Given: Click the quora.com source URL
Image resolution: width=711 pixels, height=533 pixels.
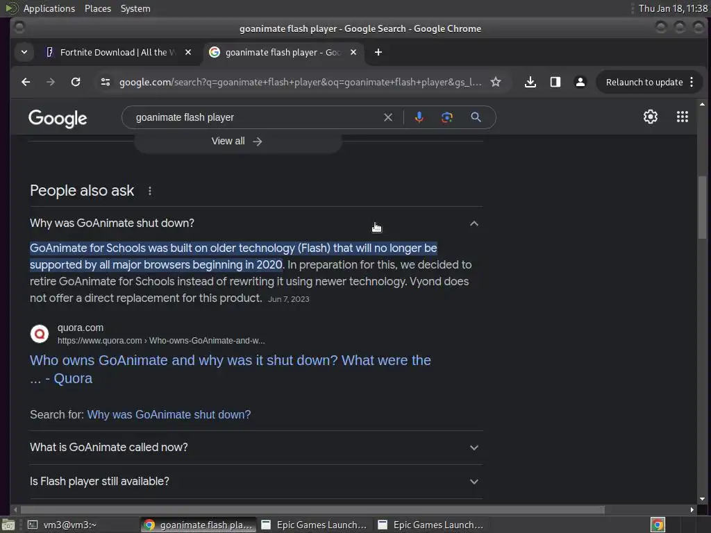Looking at the screenshot, I should (161, 341).
